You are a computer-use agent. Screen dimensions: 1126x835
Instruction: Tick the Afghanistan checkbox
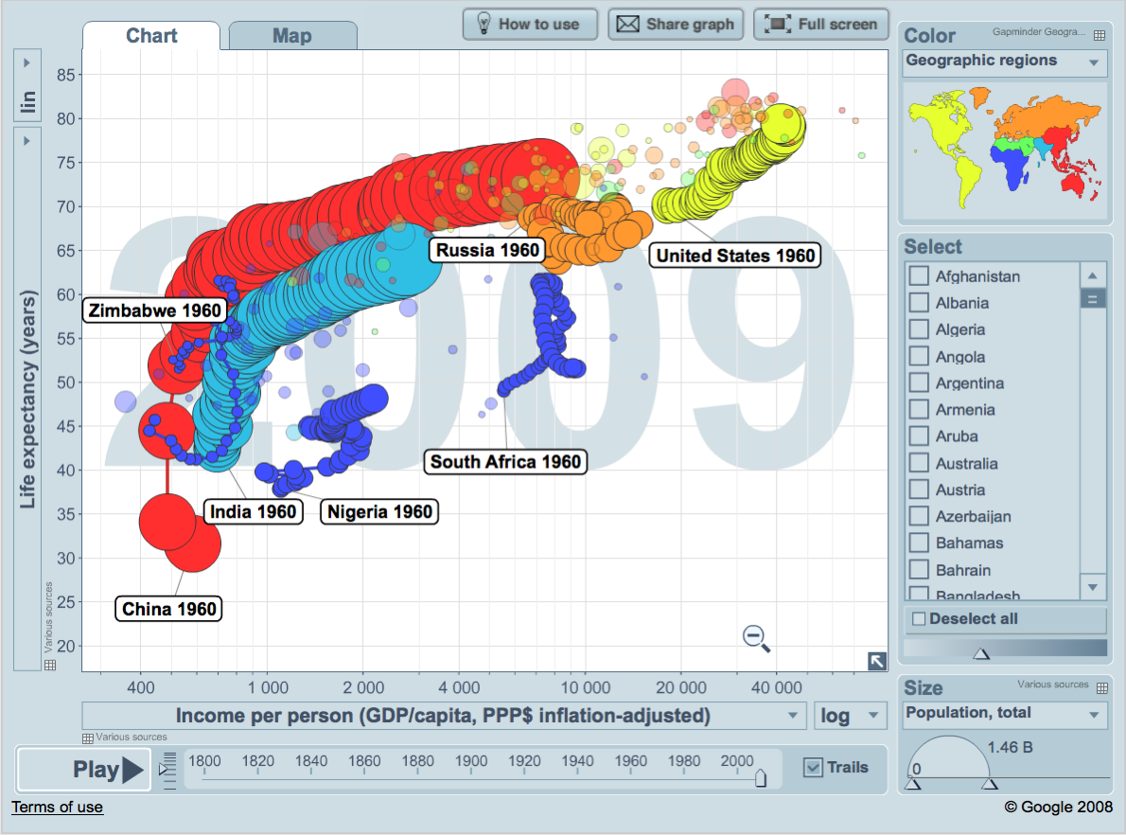918,276
